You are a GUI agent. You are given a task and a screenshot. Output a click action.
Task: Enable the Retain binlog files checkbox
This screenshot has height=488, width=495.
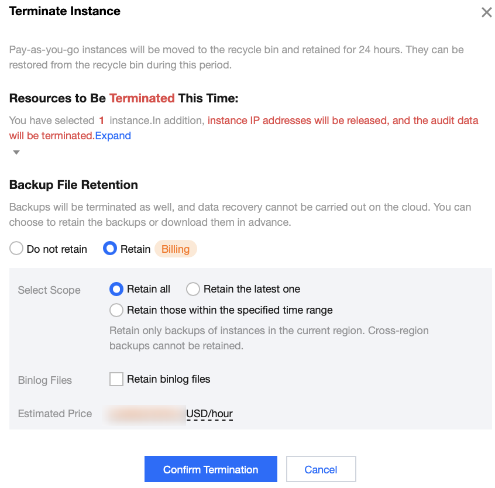tap(116, 379)
